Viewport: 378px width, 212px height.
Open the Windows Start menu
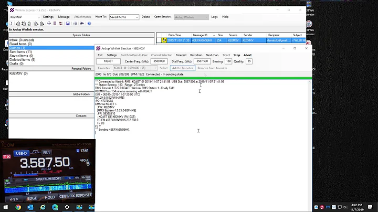click(x=5, y=207)
